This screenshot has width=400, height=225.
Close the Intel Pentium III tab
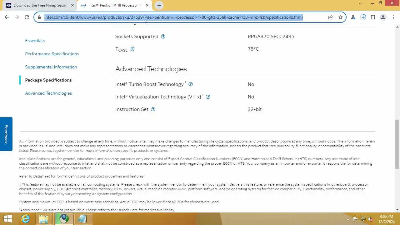(147, 5)
